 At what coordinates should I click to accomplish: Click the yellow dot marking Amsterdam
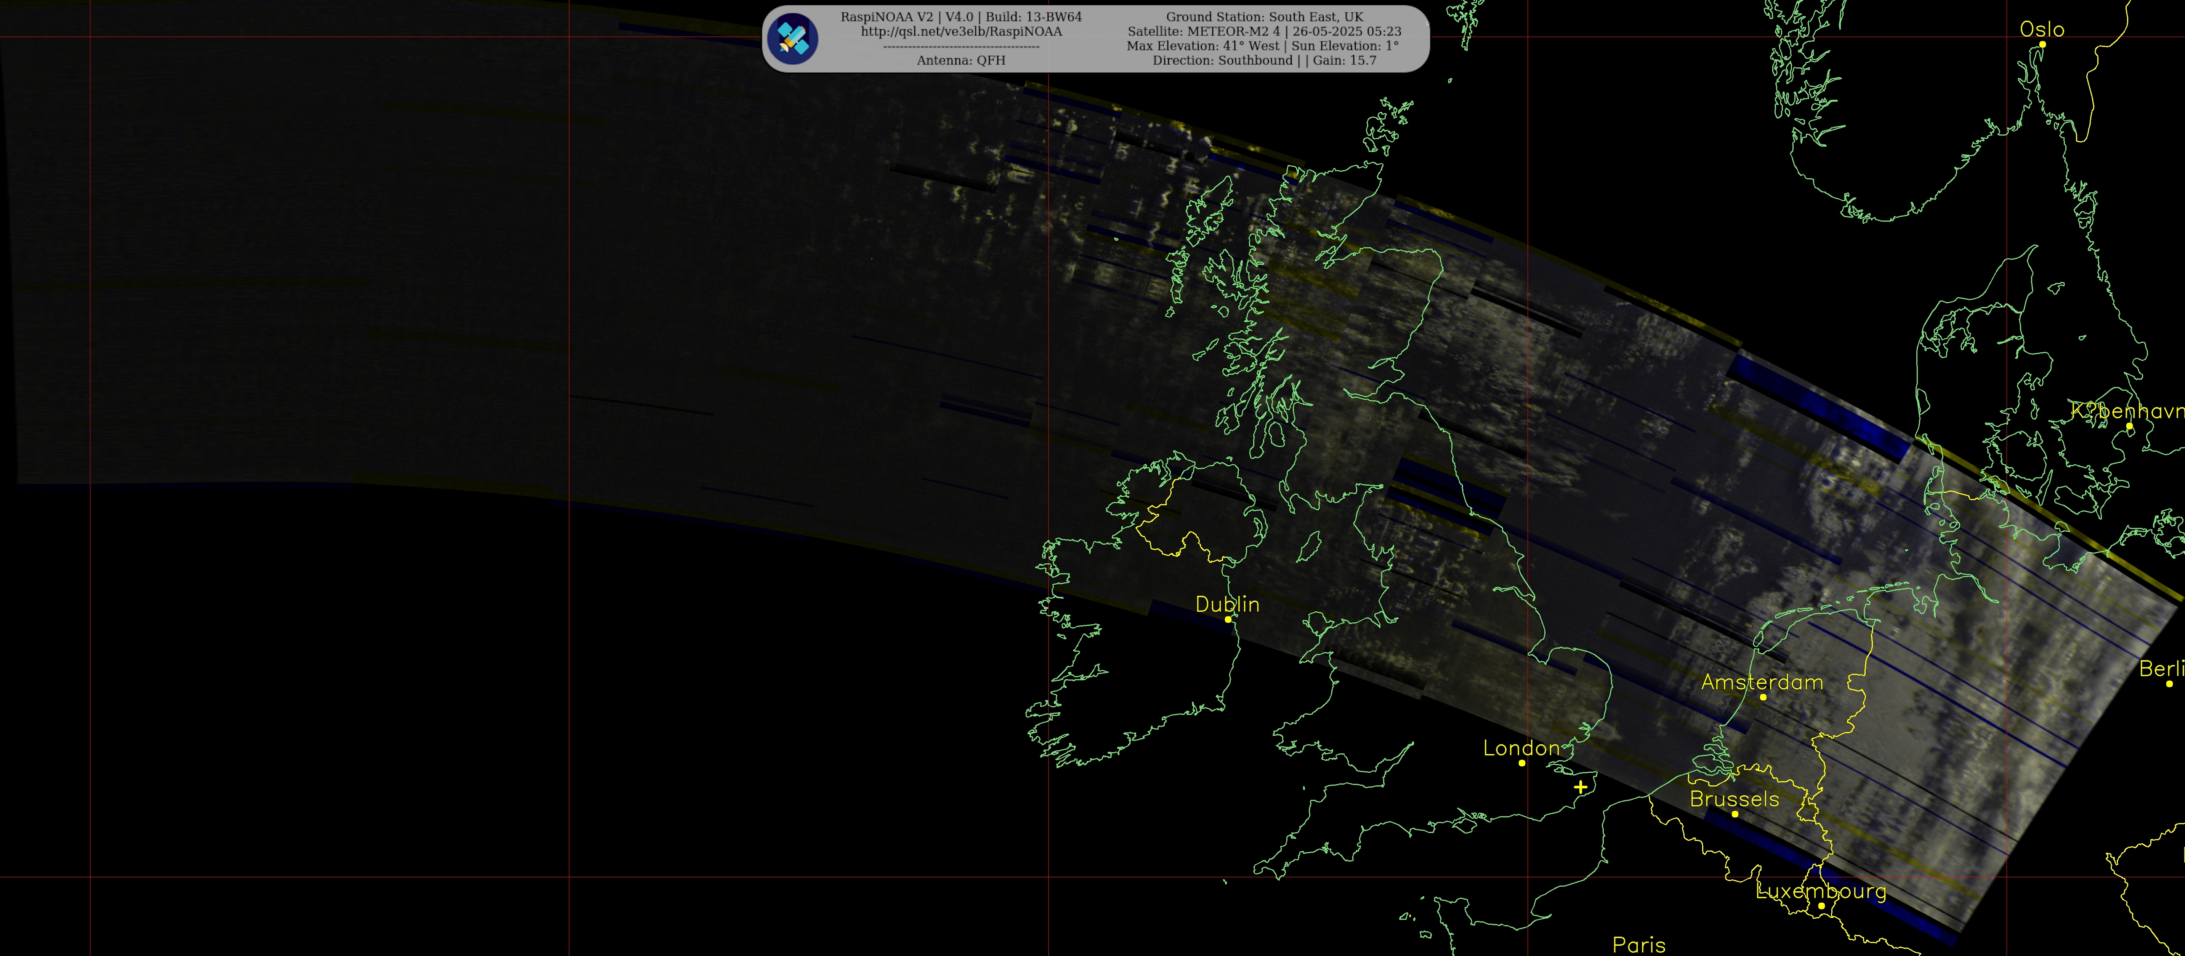click(1763, 697)
